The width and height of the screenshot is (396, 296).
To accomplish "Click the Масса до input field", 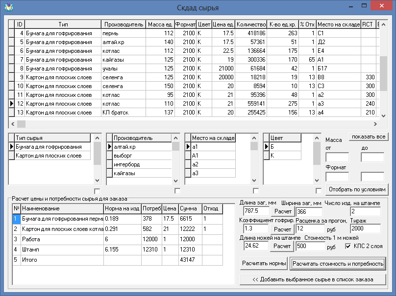I will [372, 157].
